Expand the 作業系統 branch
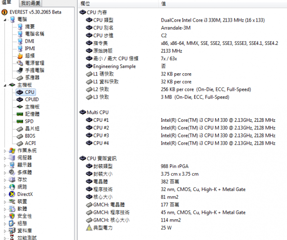 point(5,151)
